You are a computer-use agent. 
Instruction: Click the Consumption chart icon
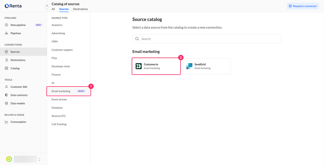click(x=6, y=122)
